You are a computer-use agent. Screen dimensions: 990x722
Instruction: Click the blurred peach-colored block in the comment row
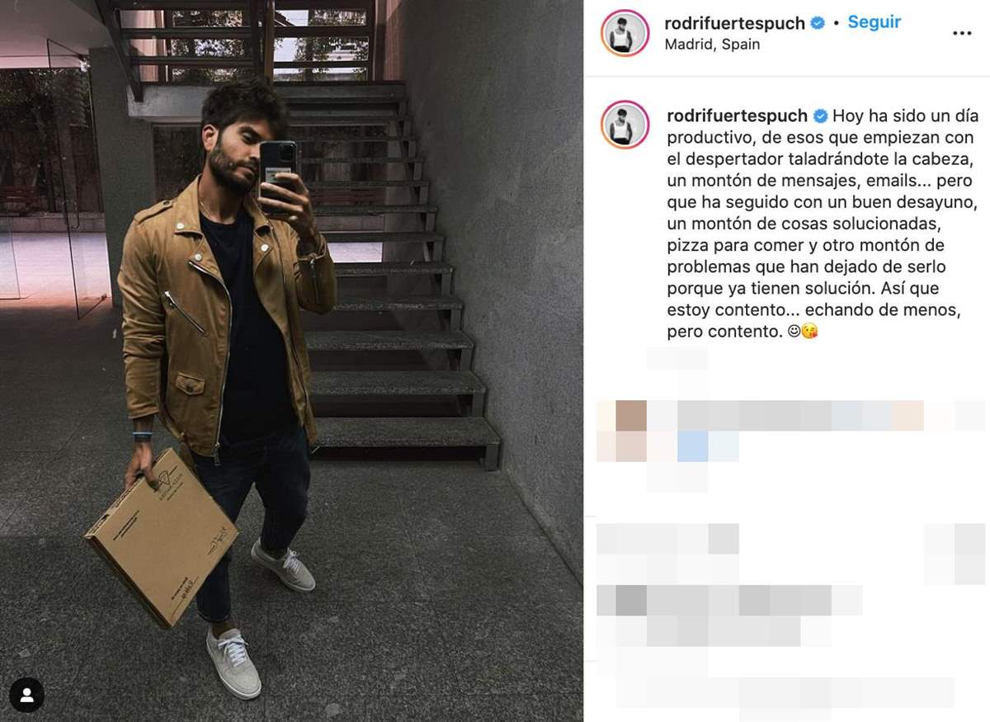click(x=907, y=415)
